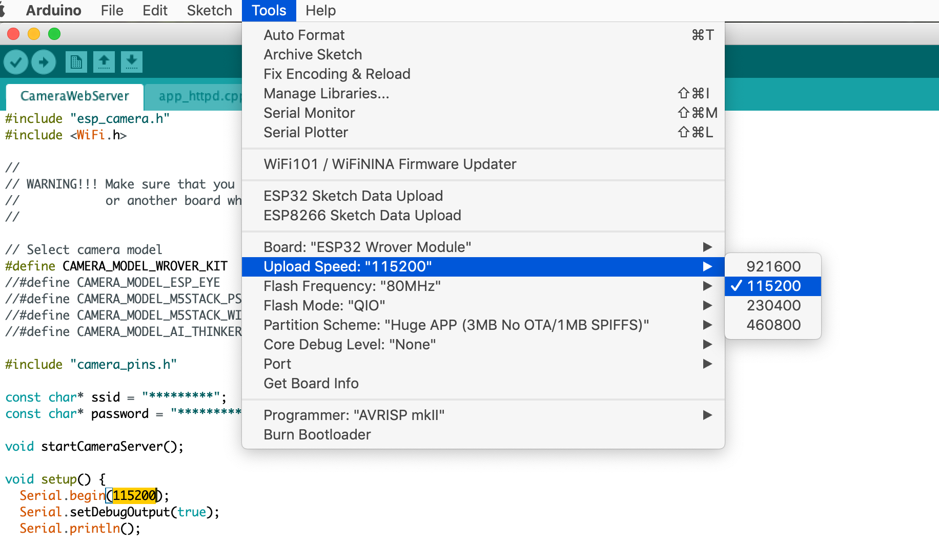Click the void startCameraServer(); line

(94, 446)
